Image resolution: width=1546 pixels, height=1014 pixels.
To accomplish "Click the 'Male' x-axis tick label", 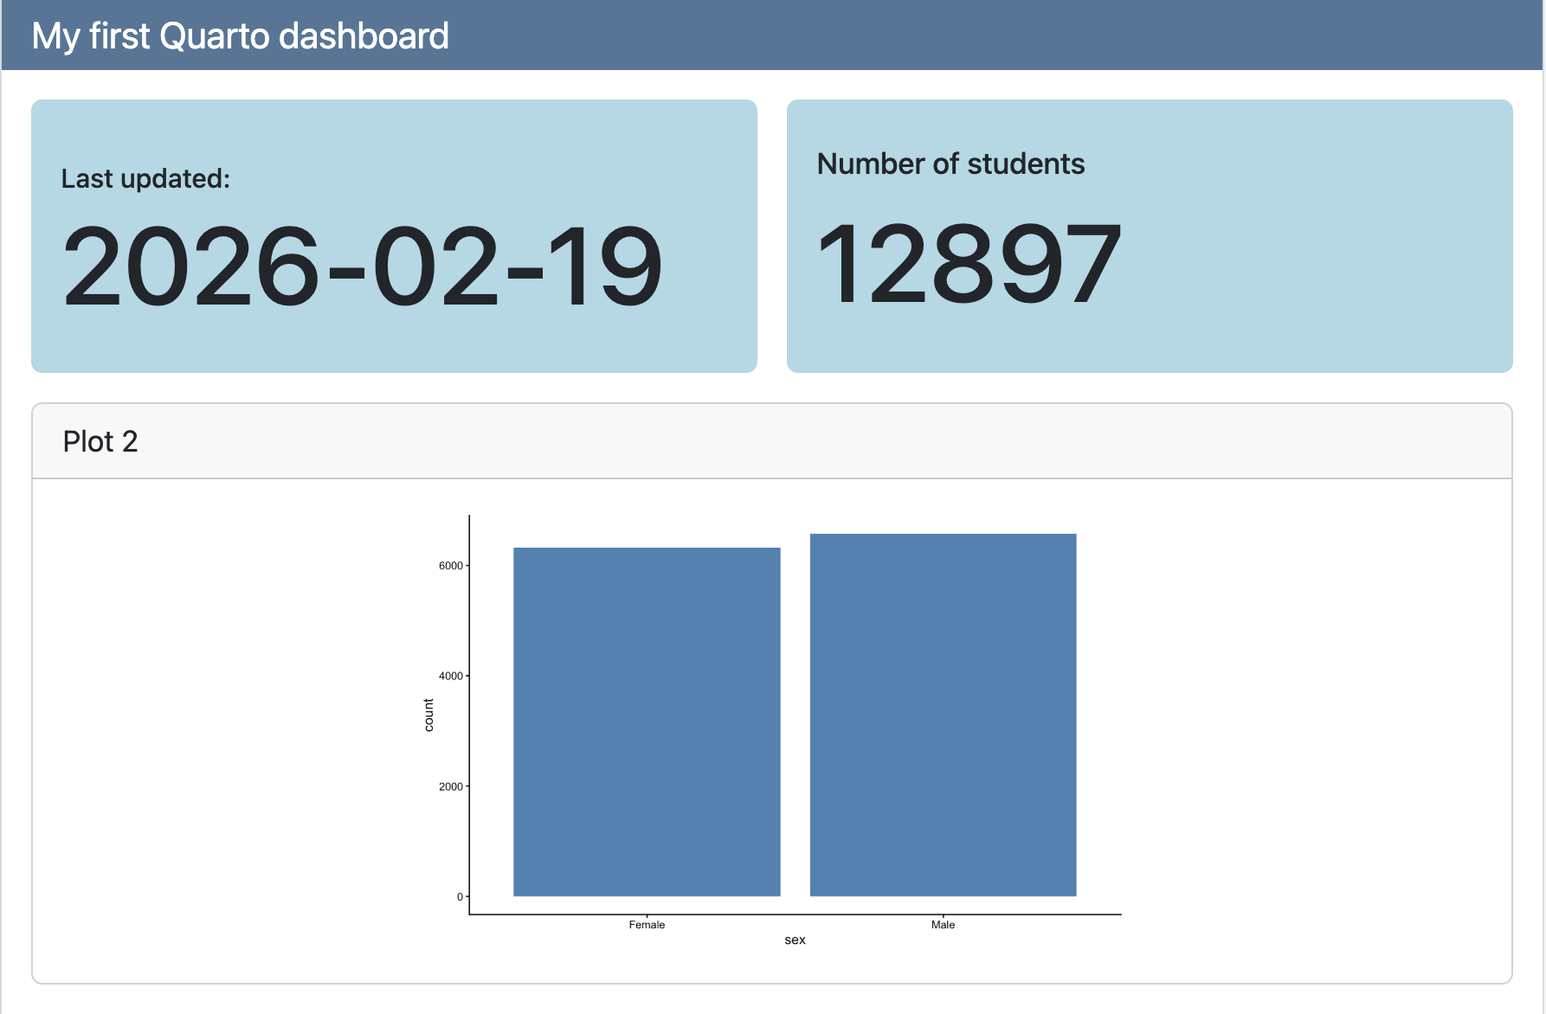I will (x=943, y=925).
